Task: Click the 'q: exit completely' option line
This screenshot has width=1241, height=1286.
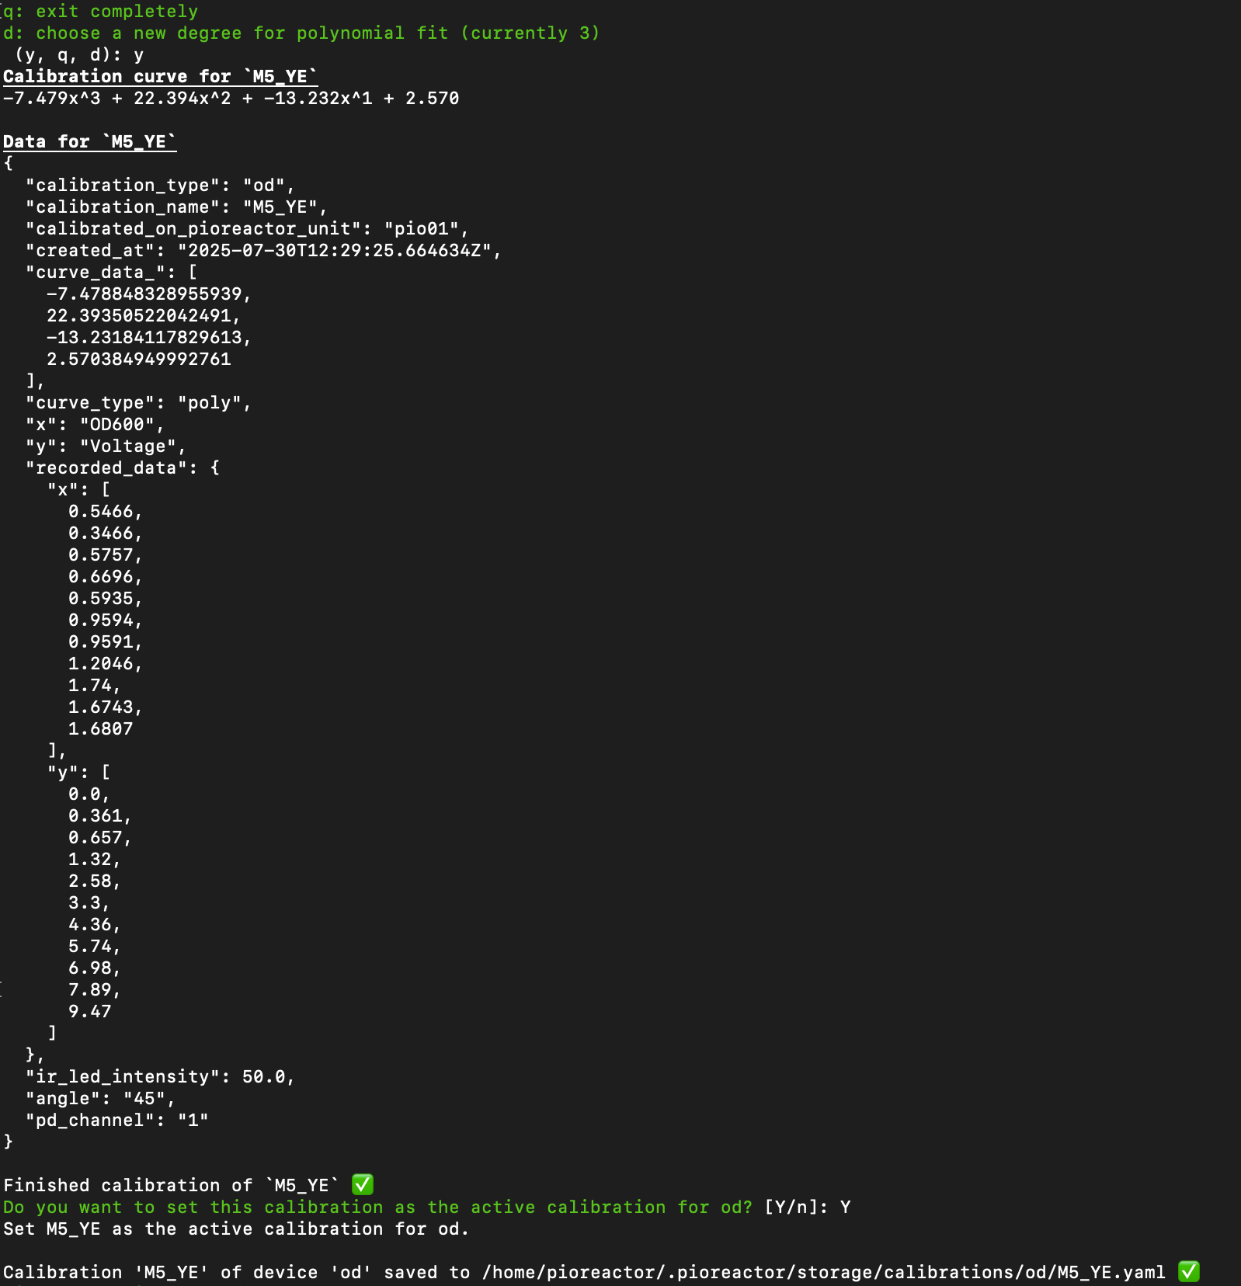Action: [x=101, y=11]
